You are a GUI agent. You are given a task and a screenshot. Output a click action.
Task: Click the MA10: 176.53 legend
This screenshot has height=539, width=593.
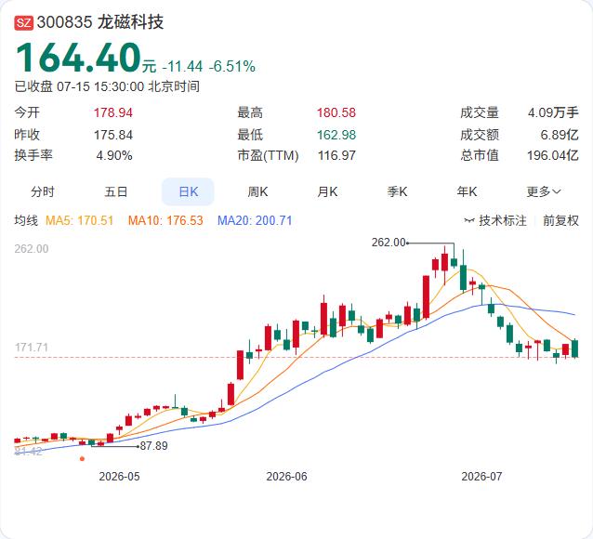tap(165, 220)
